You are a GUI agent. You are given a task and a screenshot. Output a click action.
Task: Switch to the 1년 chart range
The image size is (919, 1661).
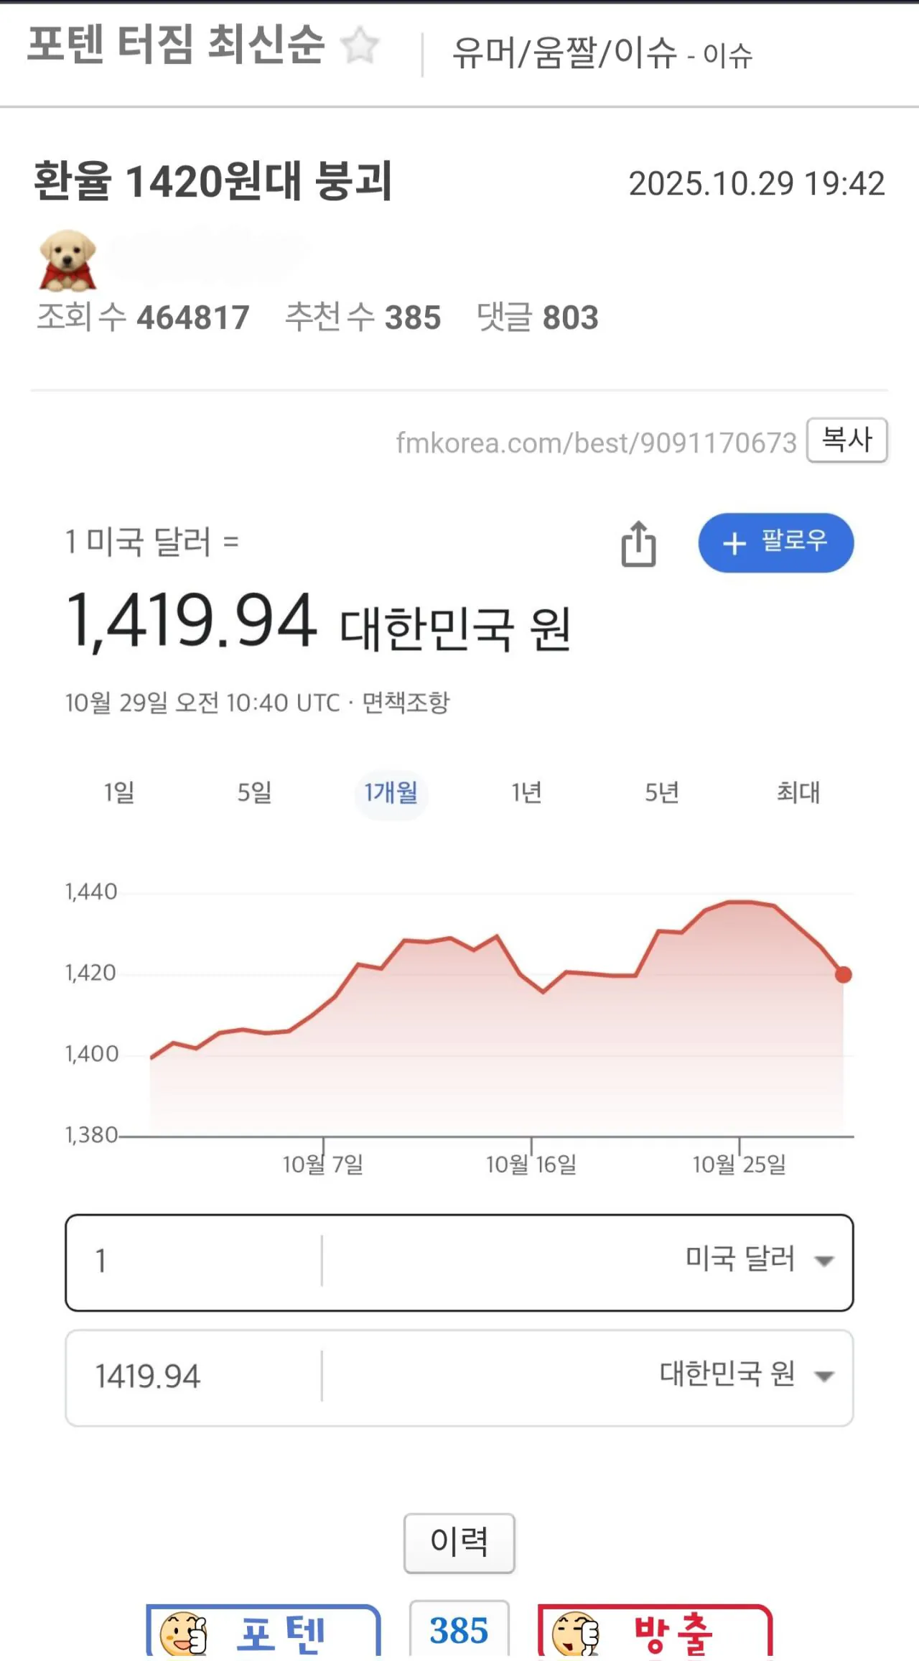coord(526,792)
